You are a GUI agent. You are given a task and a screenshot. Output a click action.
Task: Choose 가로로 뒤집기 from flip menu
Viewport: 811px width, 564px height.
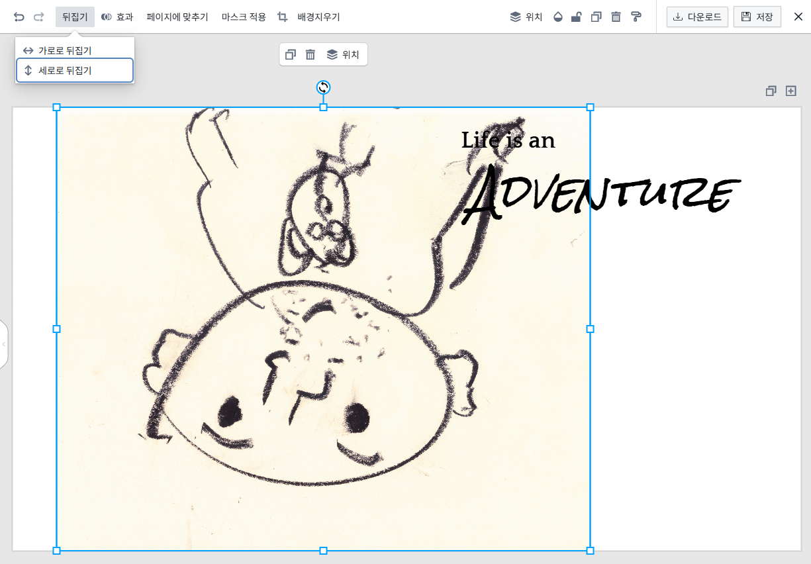(x=65, y=51)
